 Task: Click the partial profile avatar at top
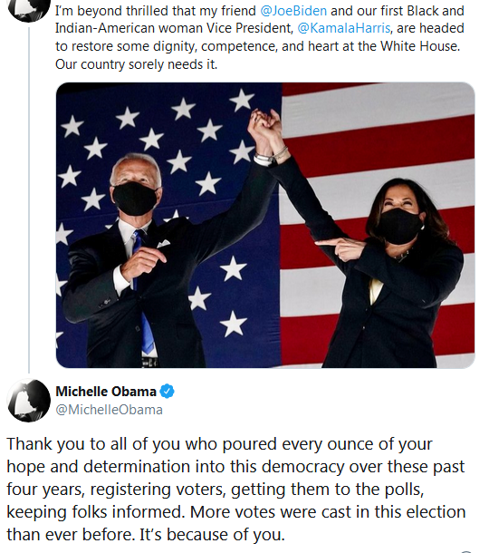[29, 11]
